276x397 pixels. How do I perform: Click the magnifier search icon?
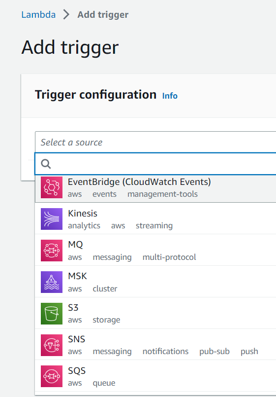pos(46,164)
